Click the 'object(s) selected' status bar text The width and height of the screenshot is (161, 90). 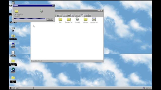point(36,61)
